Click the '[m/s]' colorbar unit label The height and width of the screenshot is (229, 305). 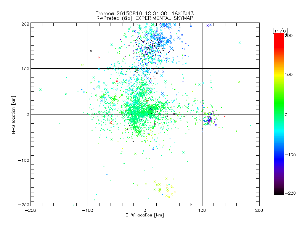point(280,31)
